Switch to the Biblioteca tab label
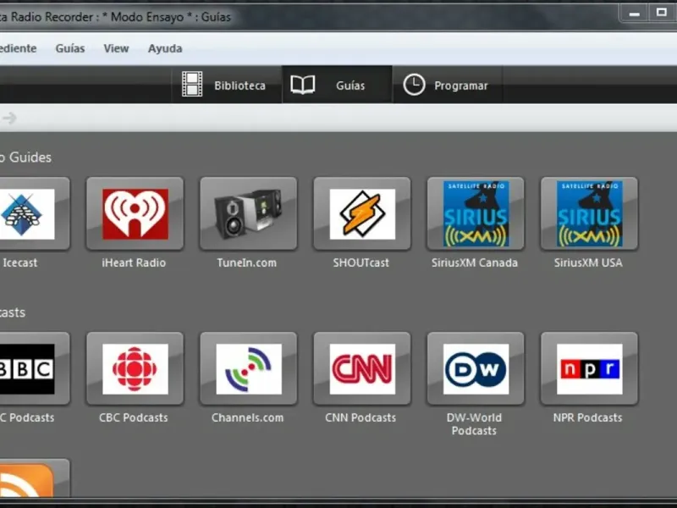 pos(239,86)
